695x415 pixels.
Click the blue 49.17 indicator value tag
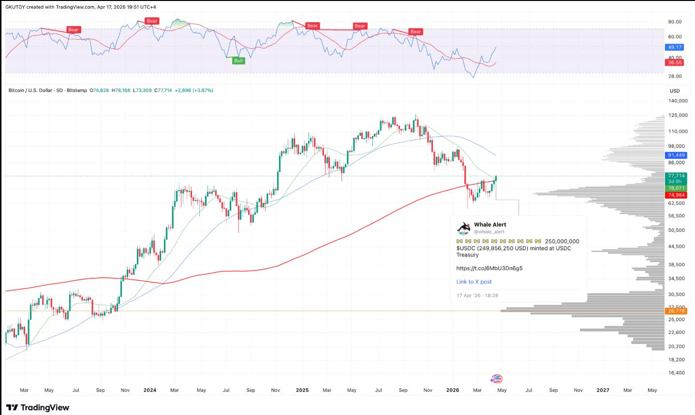click(x=675, y=47)
